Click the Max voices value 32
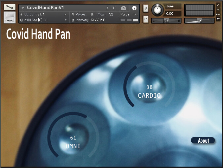Screen dimensions: 223x168 tap(111, 14)
